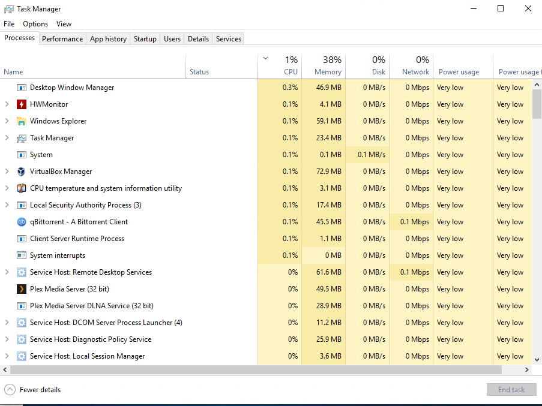Switch to the Performance tab
The height and width of the screenshot is (406, 542).
(x=62, y=39)
